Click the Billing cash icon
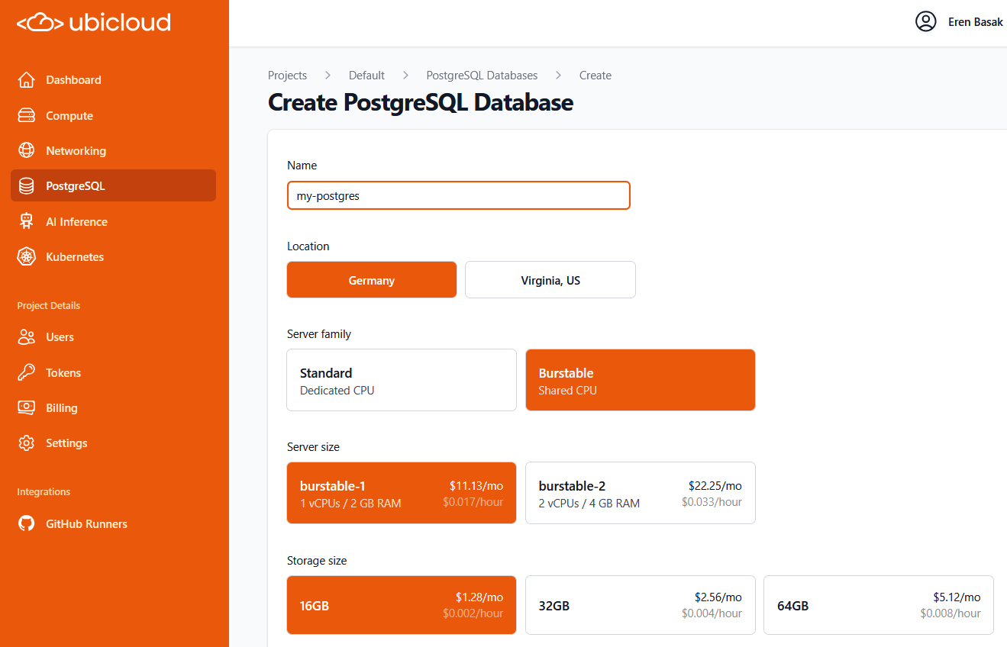Viewport: 1007px width, 647px height. click(27, 408)
